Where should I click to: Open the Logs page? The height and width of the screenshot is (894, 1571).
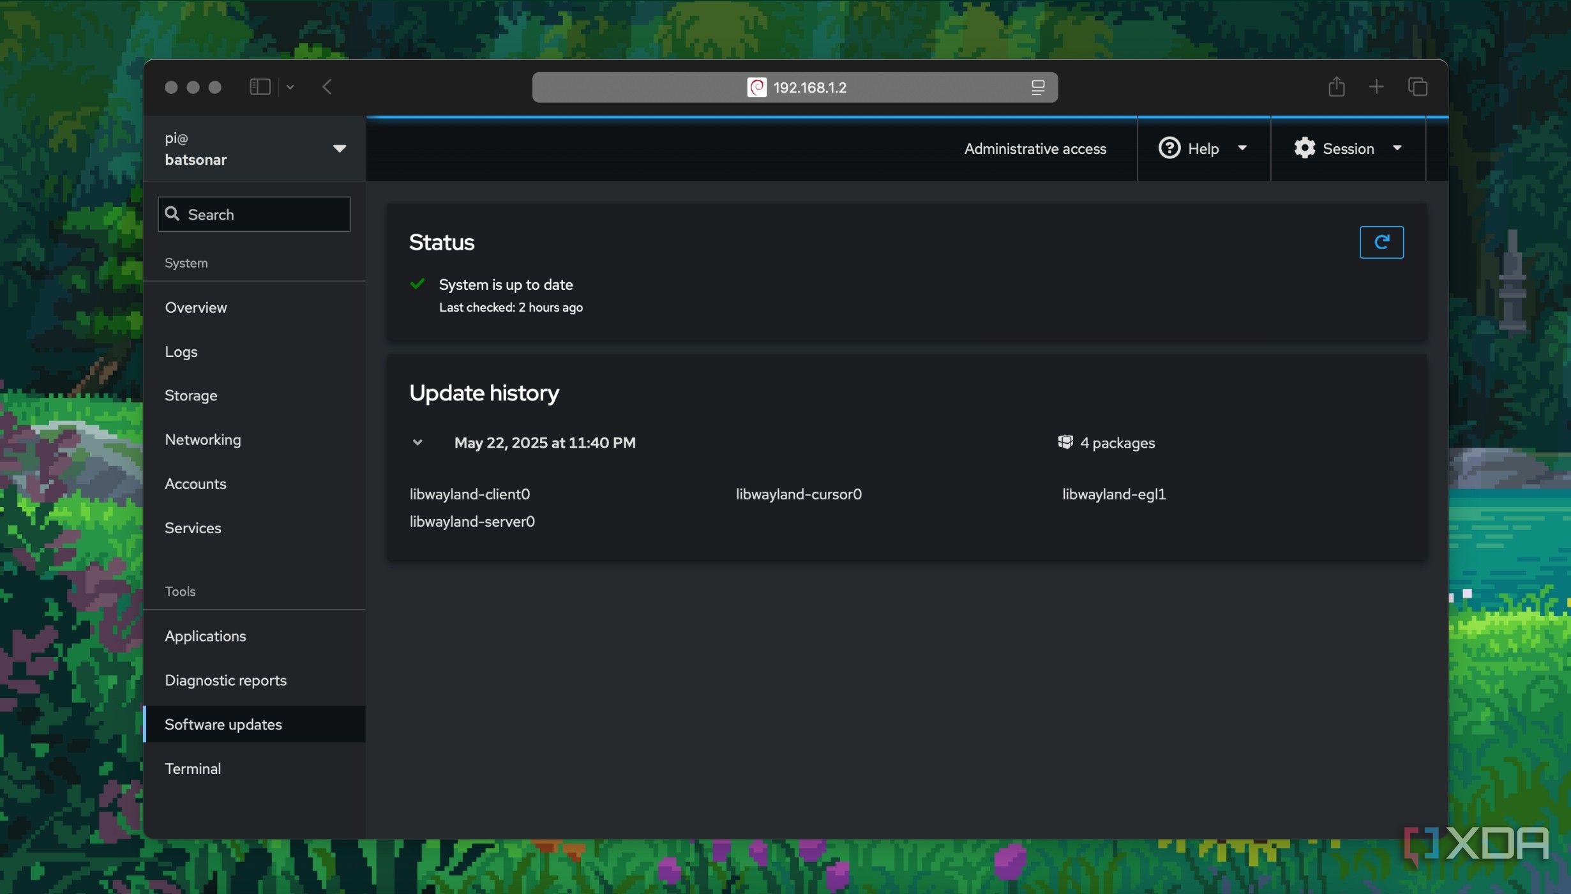coord(255,352)
